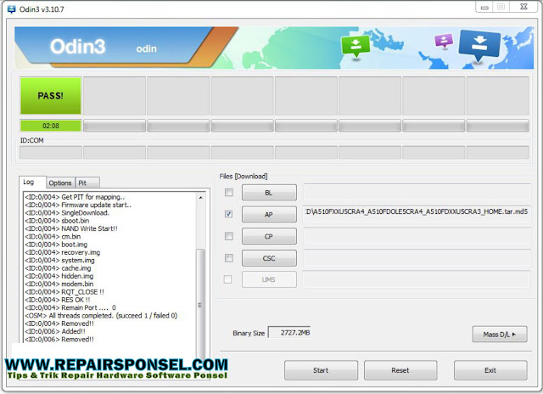This screenshot has height=394, width=543.
Task: Click the Exit button
Action: click(490, 370)
